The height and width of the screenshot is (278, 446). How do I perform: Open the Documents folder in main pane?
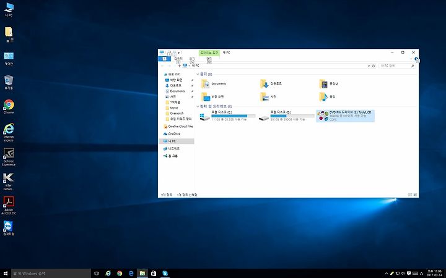click(x=214, y=84)
